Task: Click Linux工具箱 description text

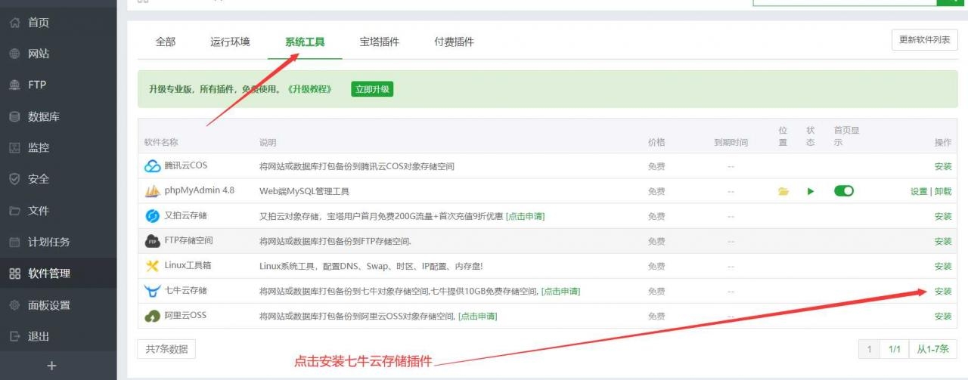Action: point(371,266)
